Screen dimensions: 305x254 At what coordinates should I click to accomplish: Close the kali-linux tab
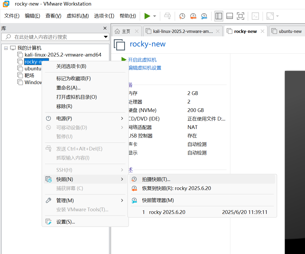pyautogui.click(x=218, y=31)
